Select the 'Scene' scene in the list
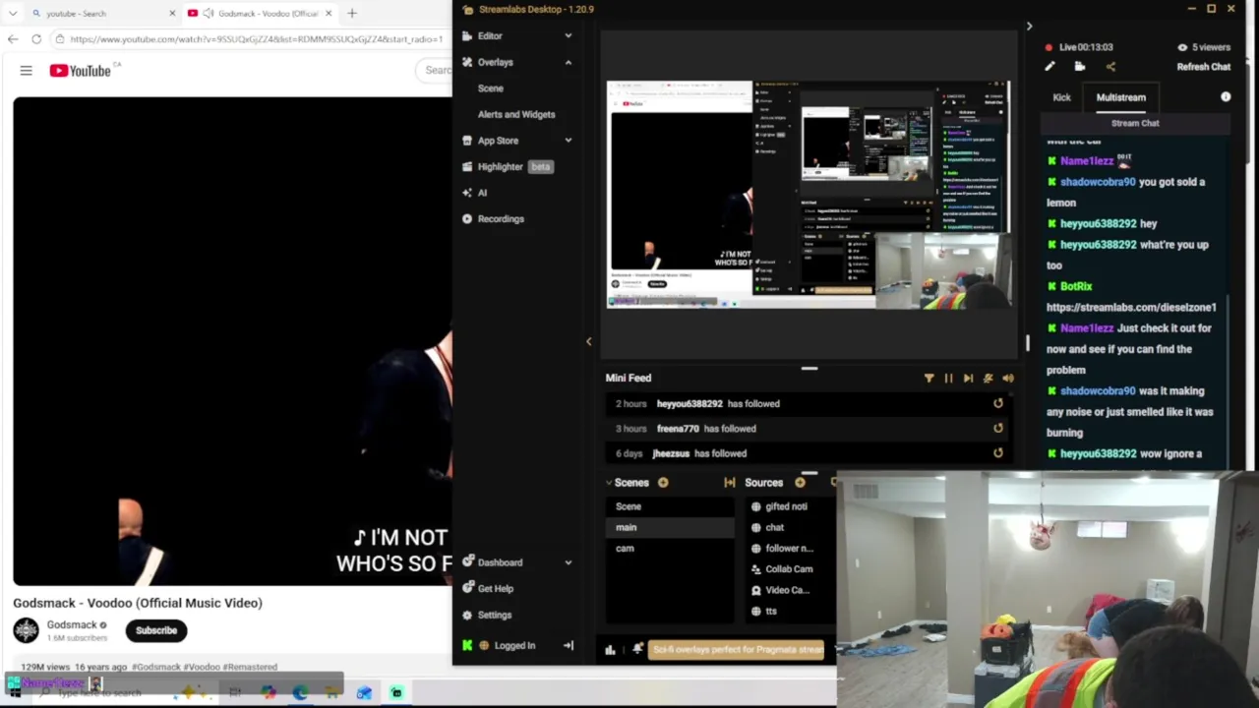The height and width of the screenshot is (708, 1259). pos(669,506)
